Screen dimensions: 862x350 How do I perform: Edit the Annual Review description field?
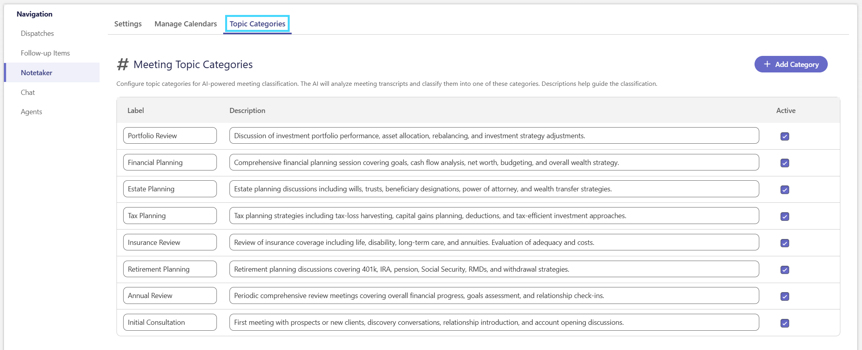click(x=494, y=295)
